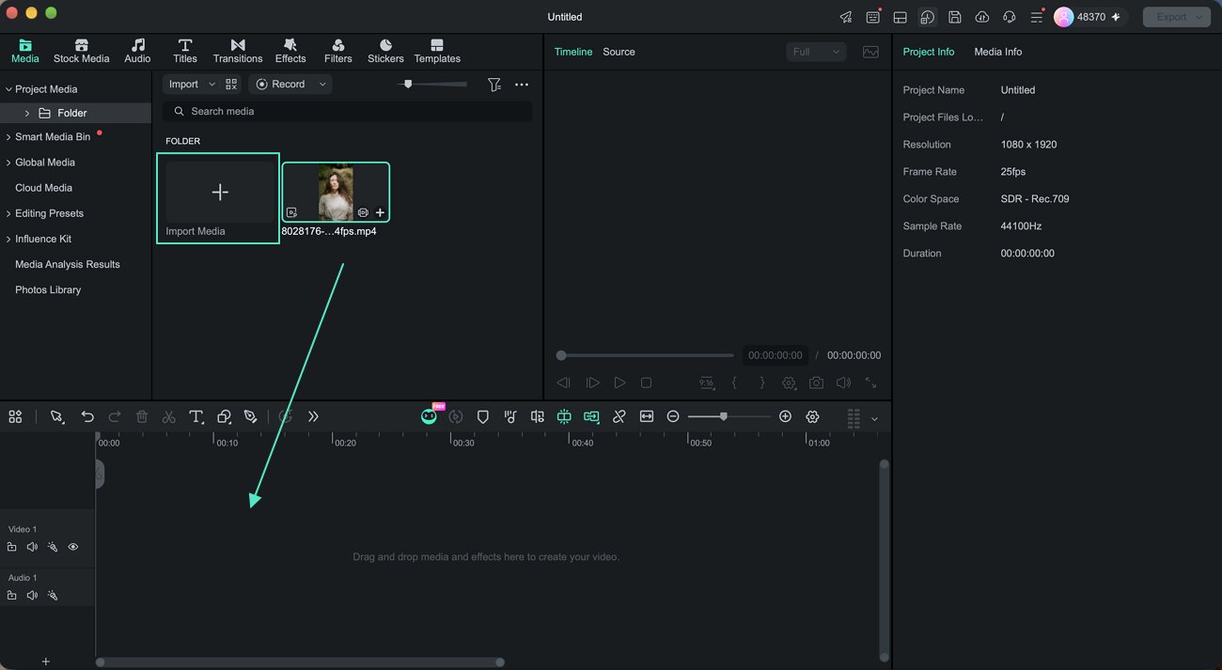
Task: Click the timeline zoom slider handle
Action: click(723, 416)
